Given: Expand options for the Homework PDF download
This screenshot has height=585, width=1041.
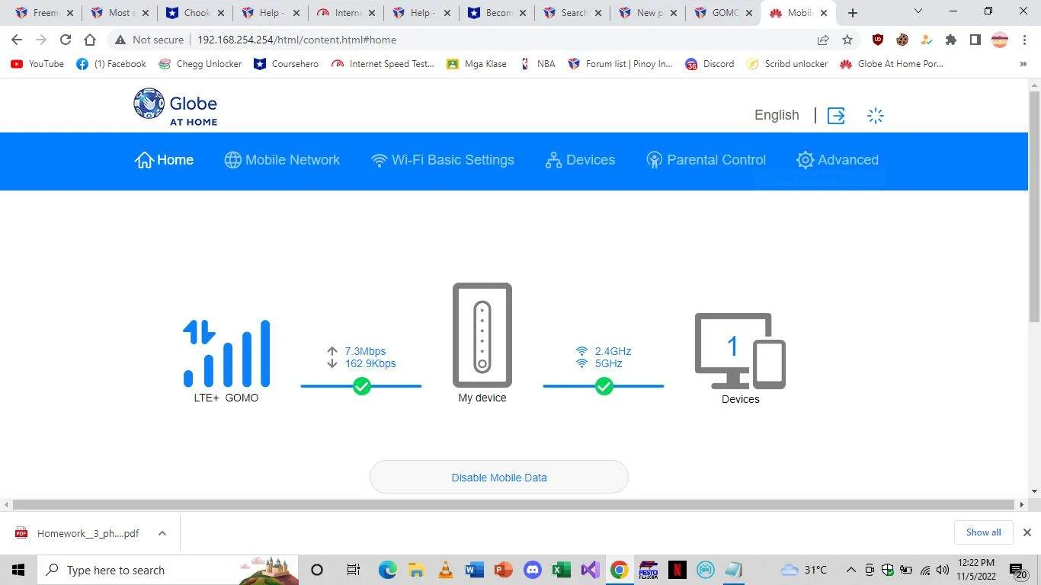Looking at the screenshot, I should [x=162, y=533].
